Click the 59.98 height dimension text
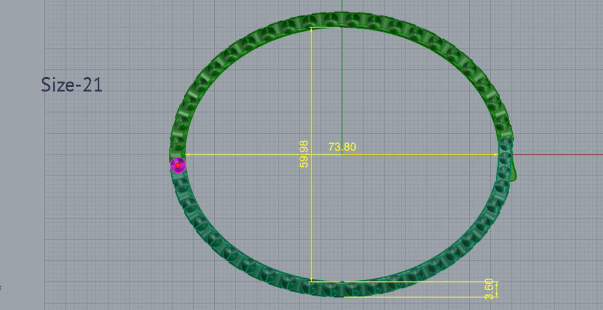This screenshot has height=310, width=603. click(304, 154)
